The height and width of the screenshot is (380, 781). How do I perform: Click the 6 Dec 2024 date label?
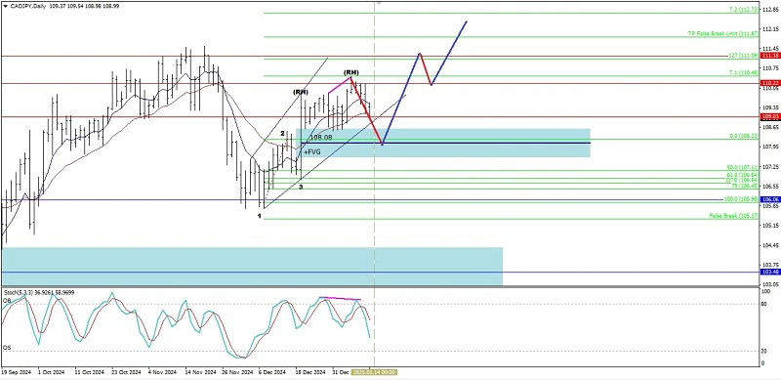pyautogui.click(x=272, y=372)
